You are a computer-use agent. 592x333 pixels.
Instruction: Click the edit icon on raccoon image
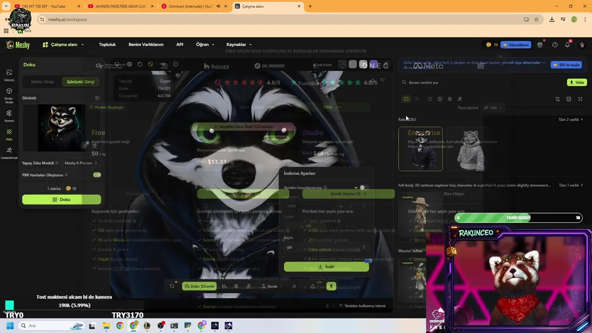coord(85,146)
